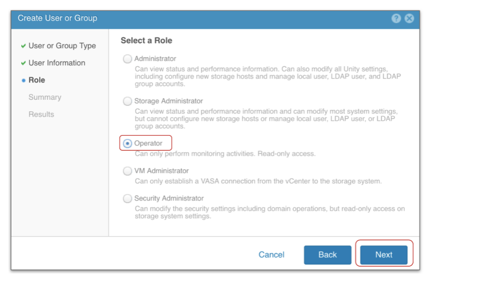Go to User or Group Type step
Screen dimensions: 501x282
point(62,46)
